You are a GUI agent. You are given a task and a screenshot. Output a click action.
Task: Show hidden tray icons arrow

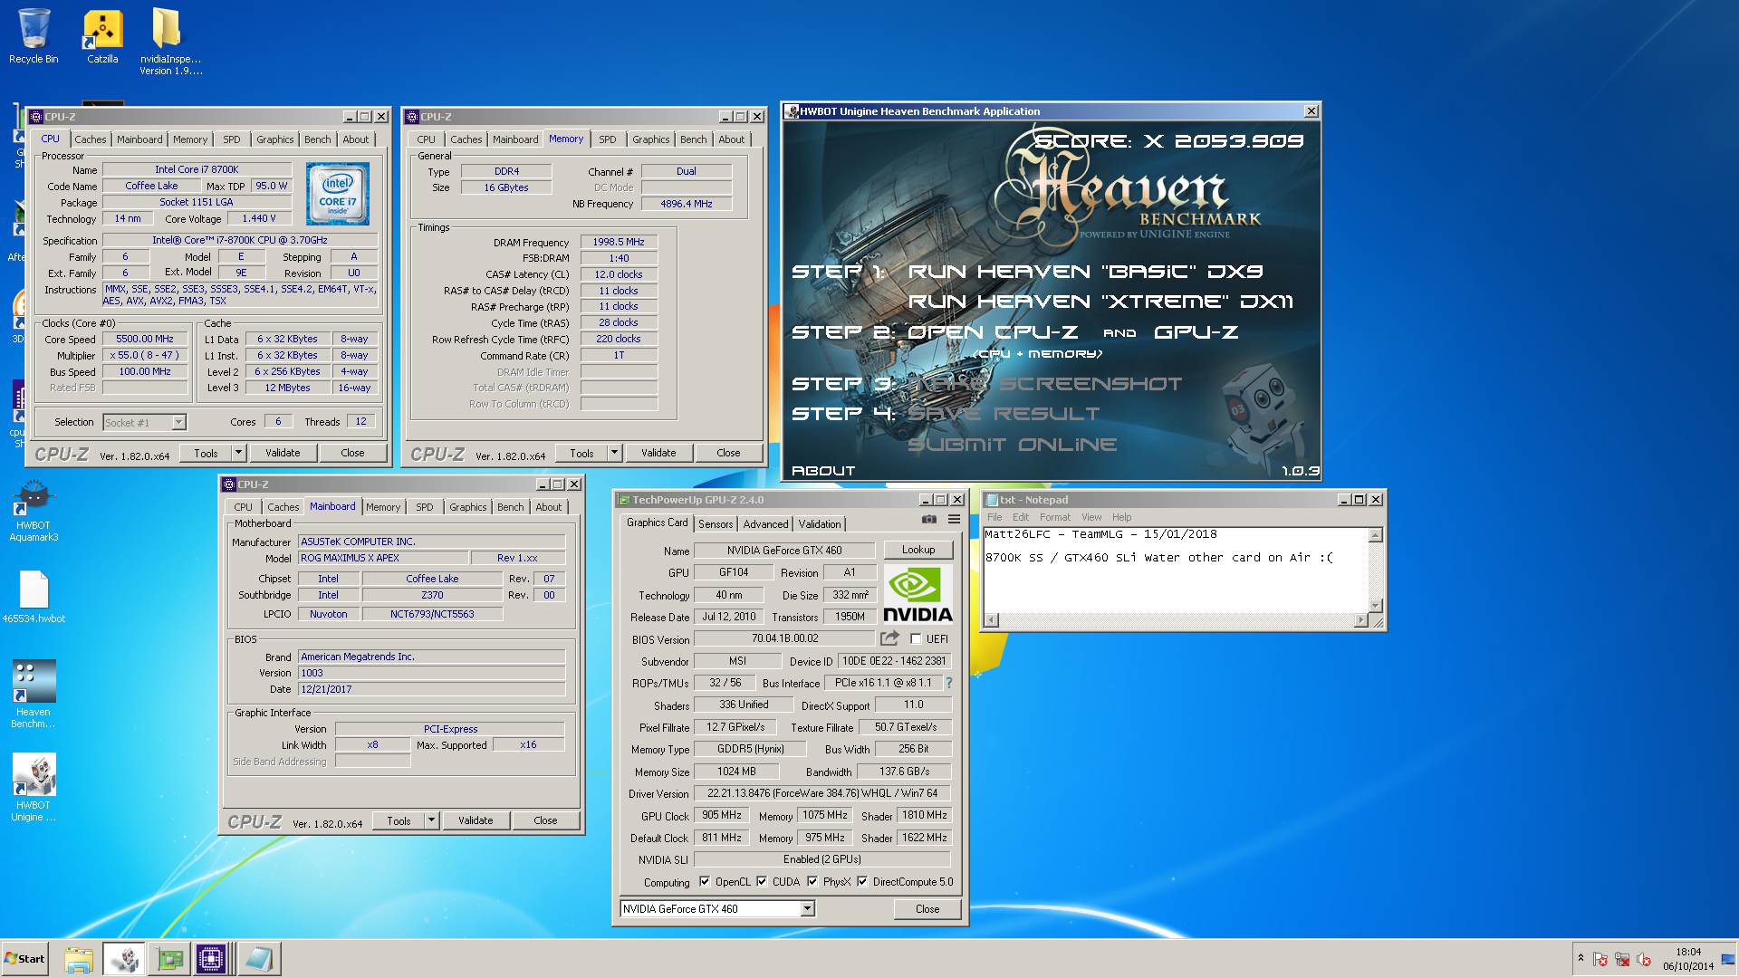click(1580, 958)
